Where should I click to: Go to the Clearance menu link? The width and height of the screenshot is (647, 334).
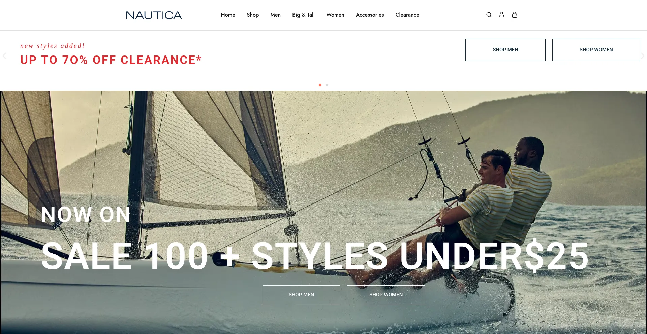tap(407, 15)
